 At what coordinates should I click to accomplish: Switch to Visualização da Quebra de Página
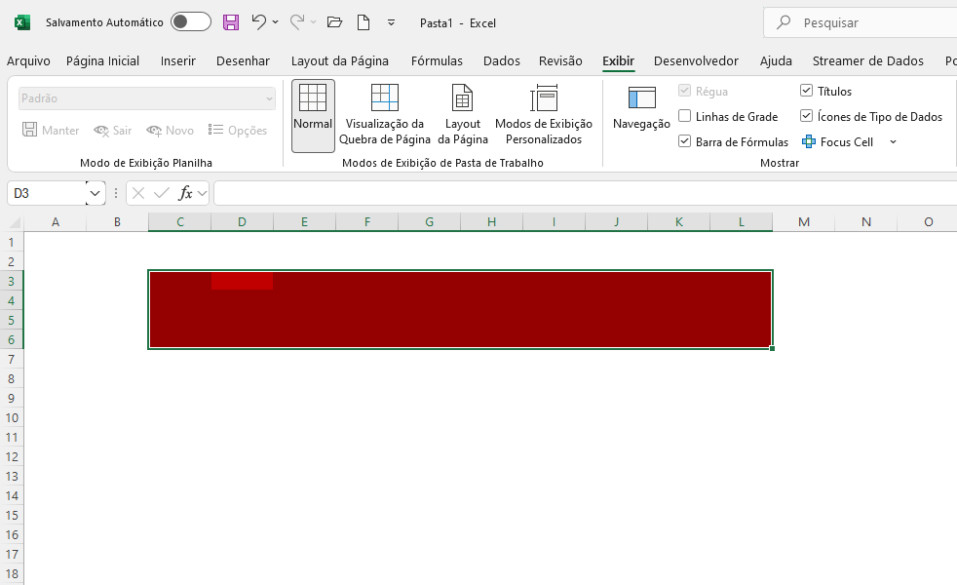point(385,115)
